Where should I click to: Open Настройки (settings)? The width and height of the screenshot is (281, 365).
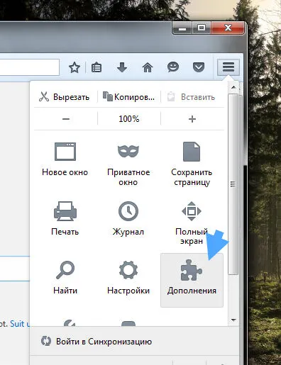pos(128,278)
